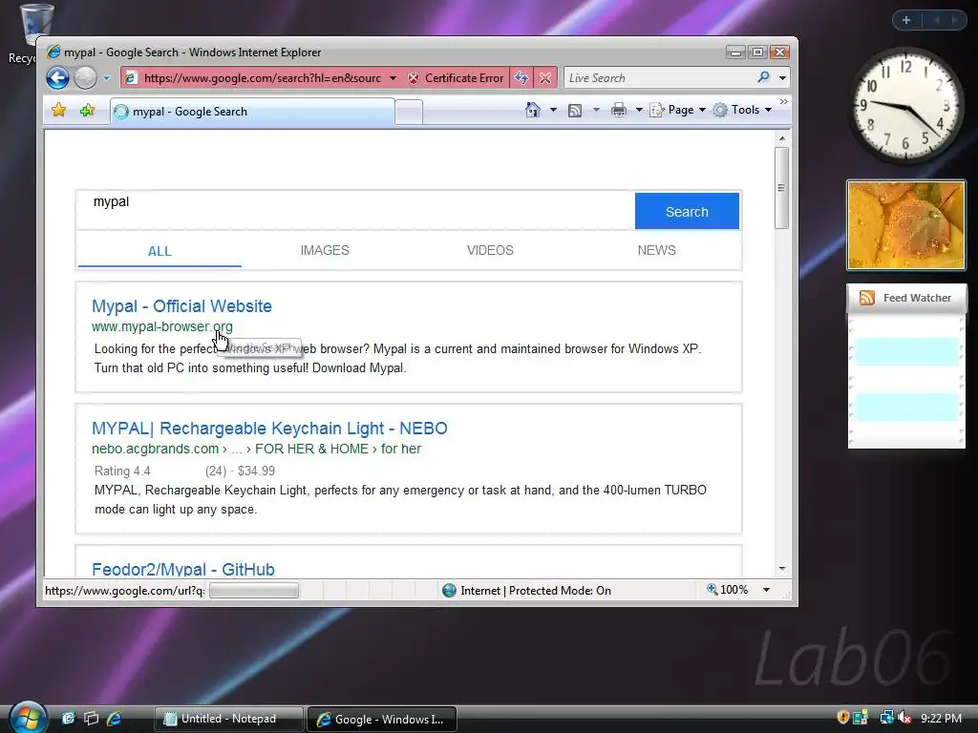The width and height of the screenshot is (978, 733).
Task: Click the sidebar Add gadget plus button
Action: click(906, 20)
